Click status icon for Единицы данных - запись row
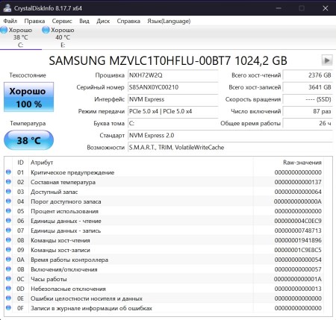 point(8,230)
